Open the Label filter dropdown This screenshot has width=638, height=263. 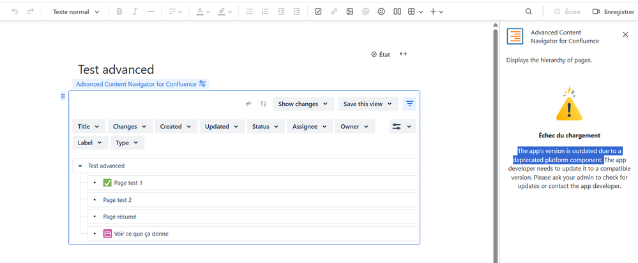point(90,143)
